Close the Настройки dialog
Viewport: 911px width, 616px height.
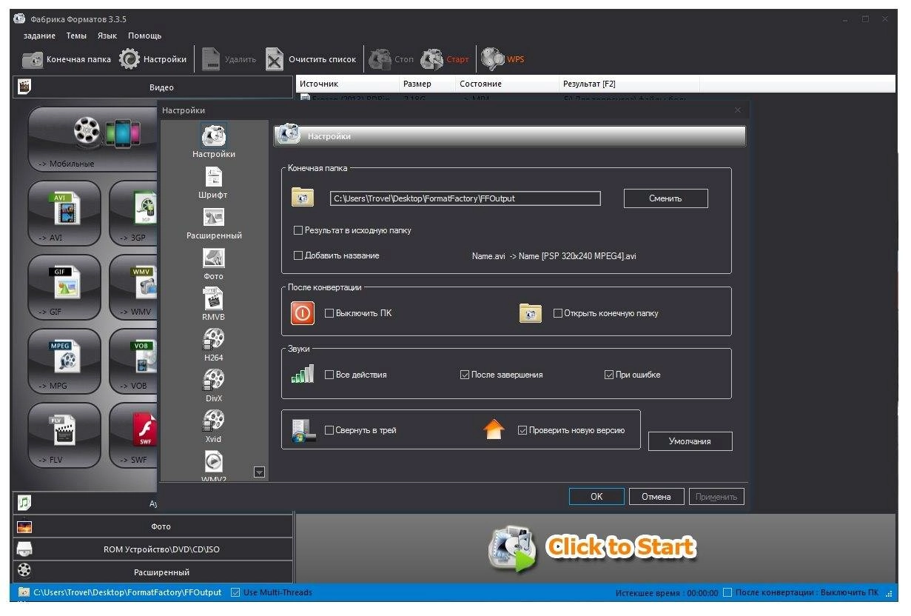[x=737, y=110]
